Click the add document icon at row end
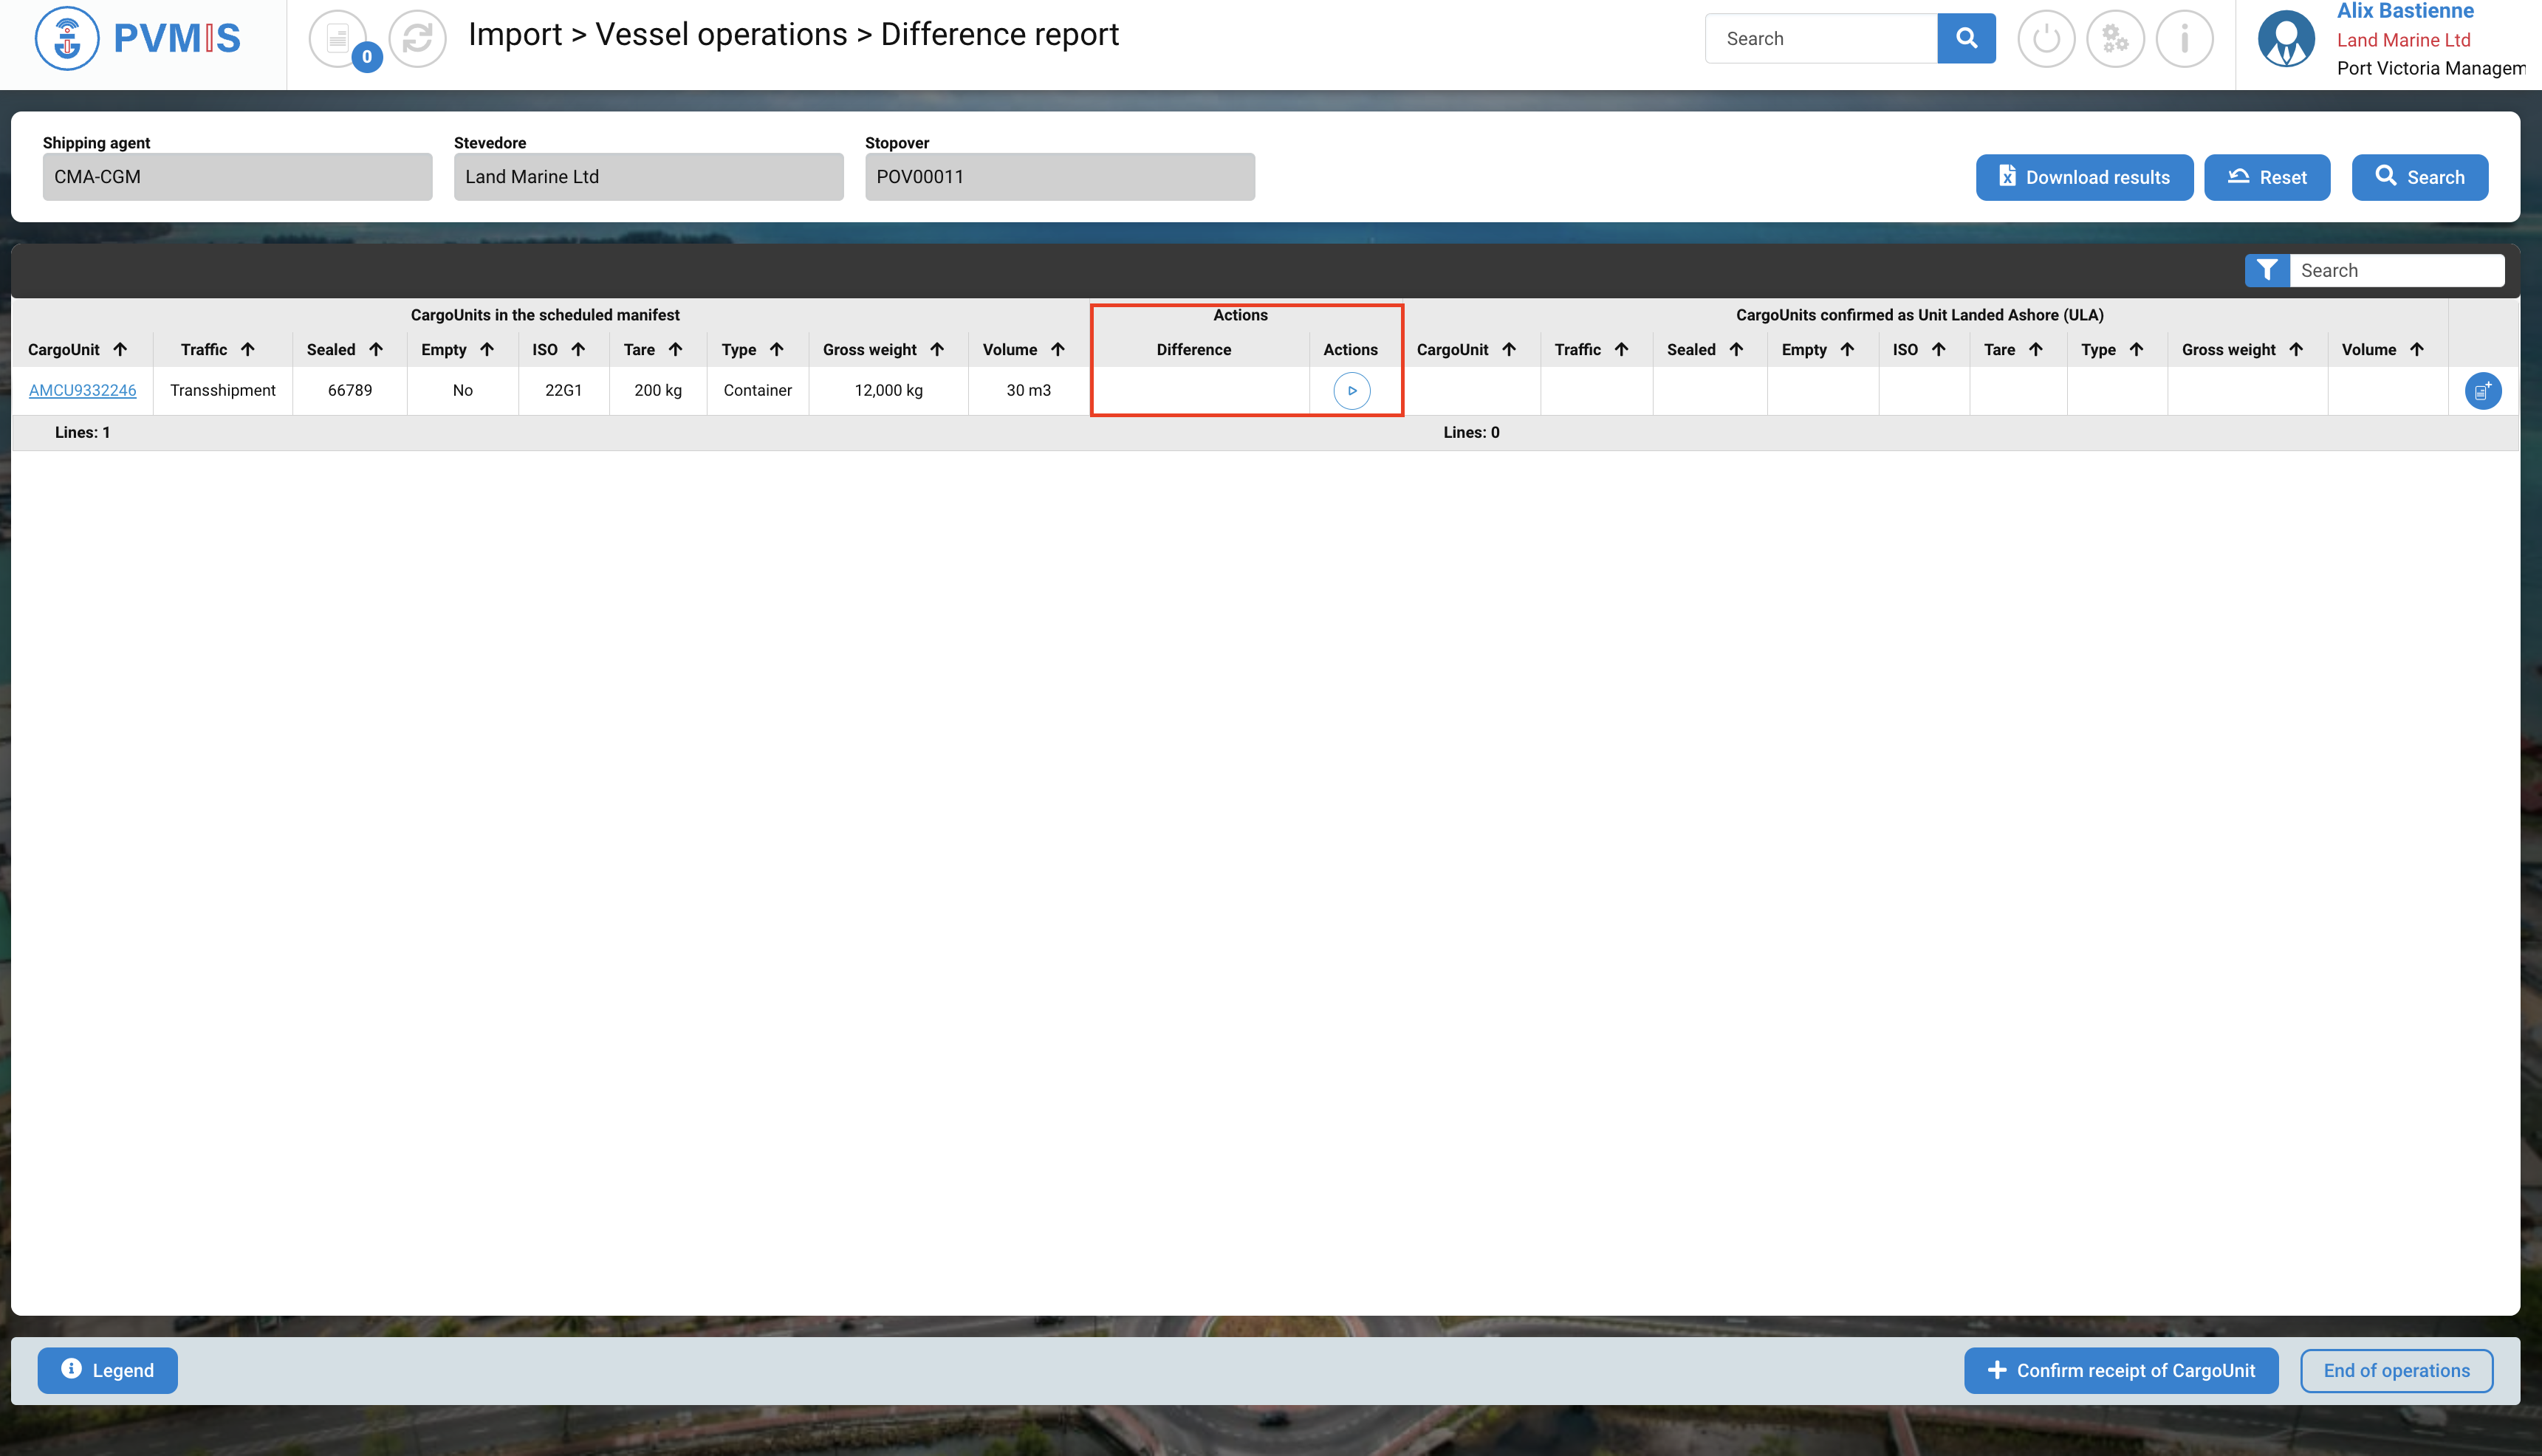2542x1456 pixels. coord(2482,391)
